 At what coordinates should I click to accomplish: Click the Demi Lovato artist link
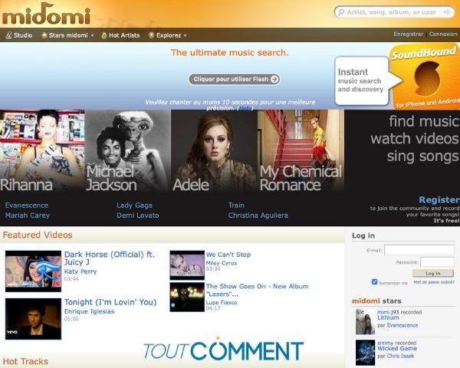point(138,215)
